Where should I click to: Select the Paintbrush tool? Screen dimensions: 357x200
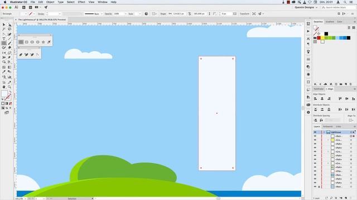click(9, 43)
